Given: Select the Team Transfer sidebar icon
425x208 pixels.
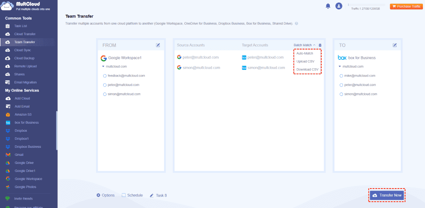Looking at the screenshot, I should coord(8,42).
